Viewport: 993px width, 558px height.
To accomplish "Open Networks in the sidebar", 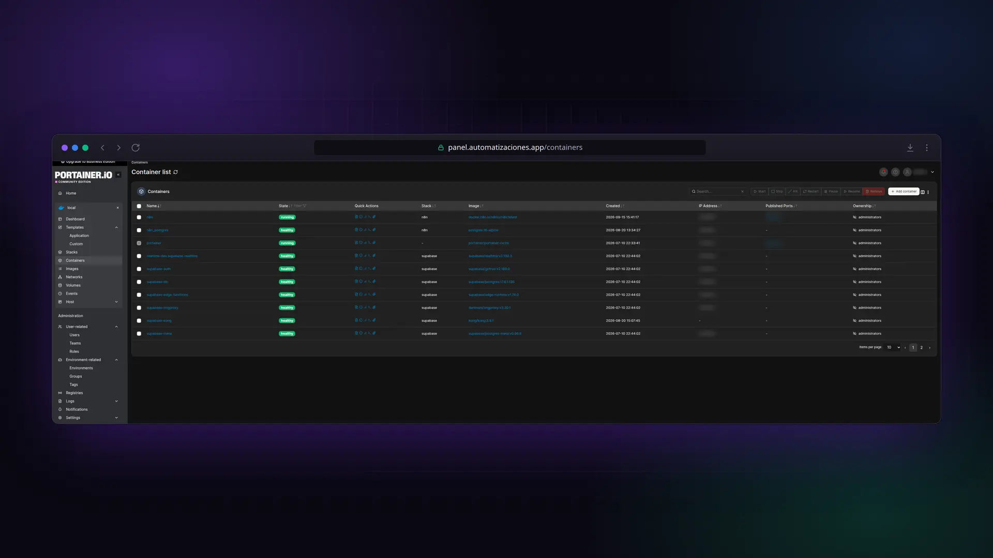I will tap(74, 277).
